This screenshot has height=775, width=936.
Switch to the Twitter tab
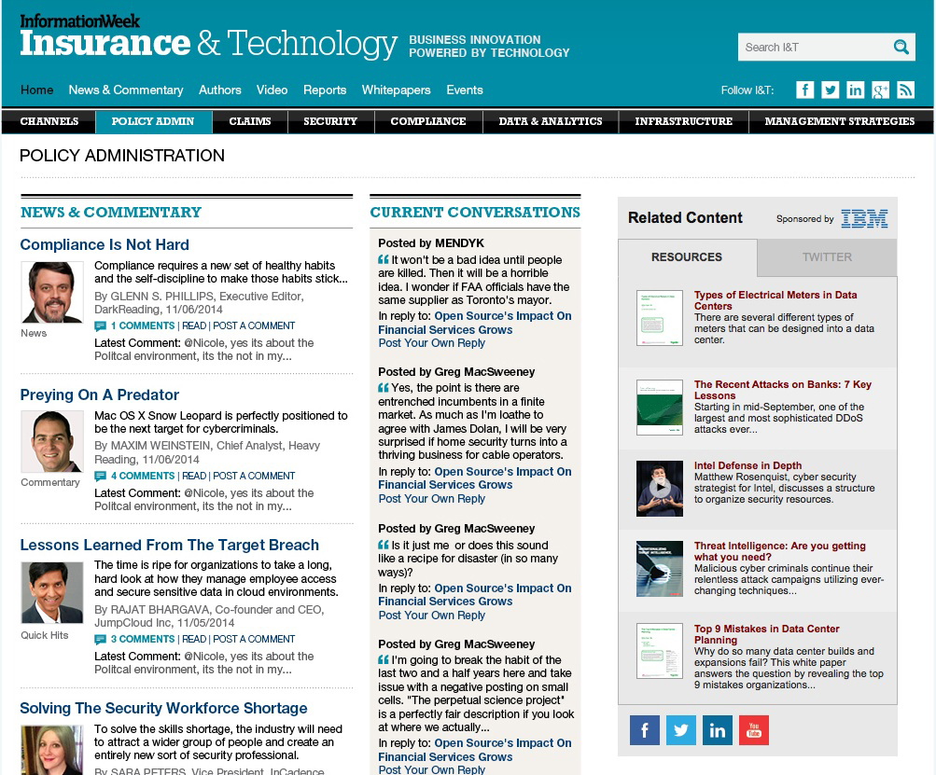(x=827, y=257)
